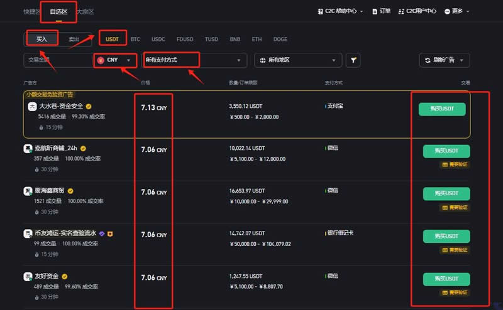Image resolution: width=503 pixels, height=310 pixels.
Task: Switch to 买入 buy mode
Action: tap(41, 39)
